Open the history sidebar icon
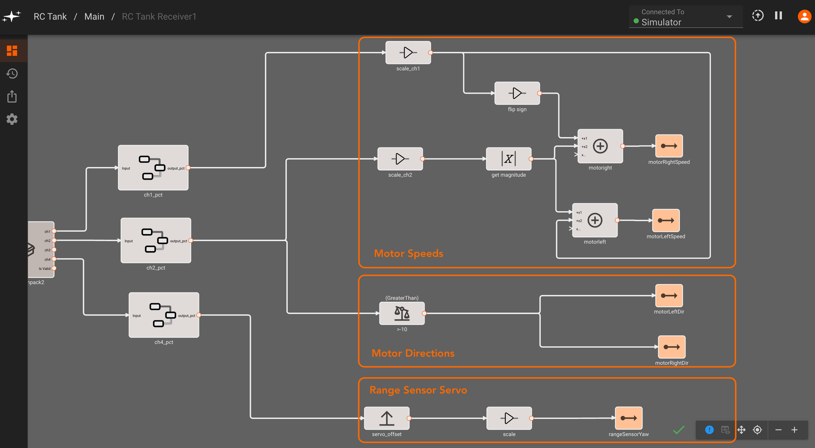815x448 pixels. [12, 74]
